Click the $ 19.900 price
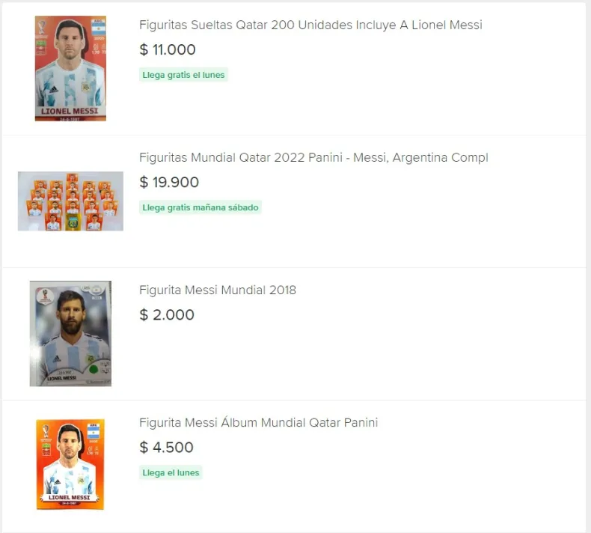 point(169,183)
